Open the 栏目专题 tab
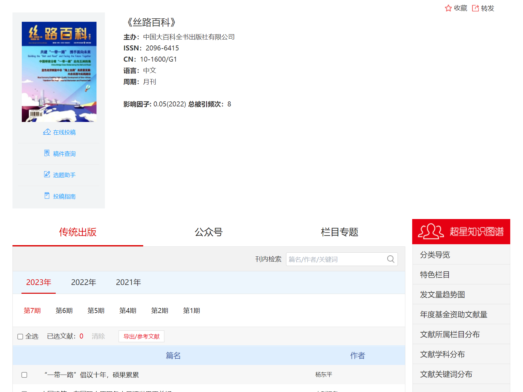The width and height of the screenshot is (523, 392). click(x=339, y=232)
